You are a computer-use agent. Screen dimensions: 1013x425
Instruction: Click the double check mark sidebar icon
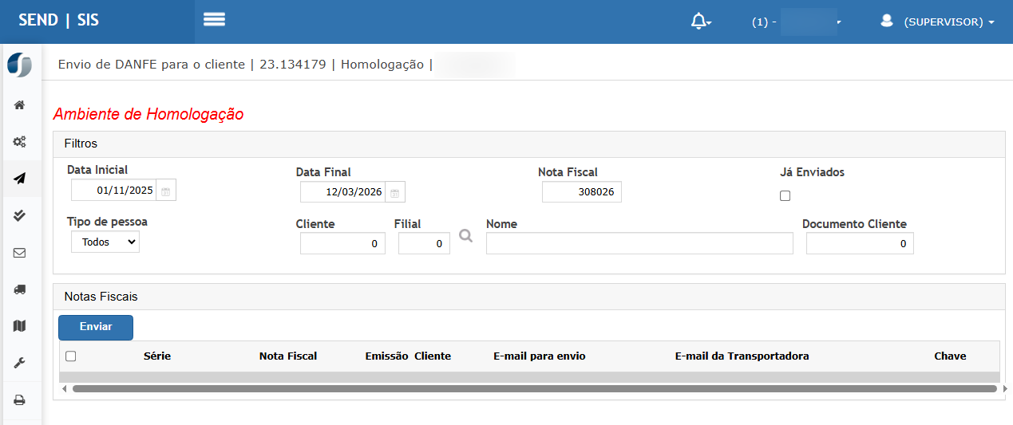point(20,215)
